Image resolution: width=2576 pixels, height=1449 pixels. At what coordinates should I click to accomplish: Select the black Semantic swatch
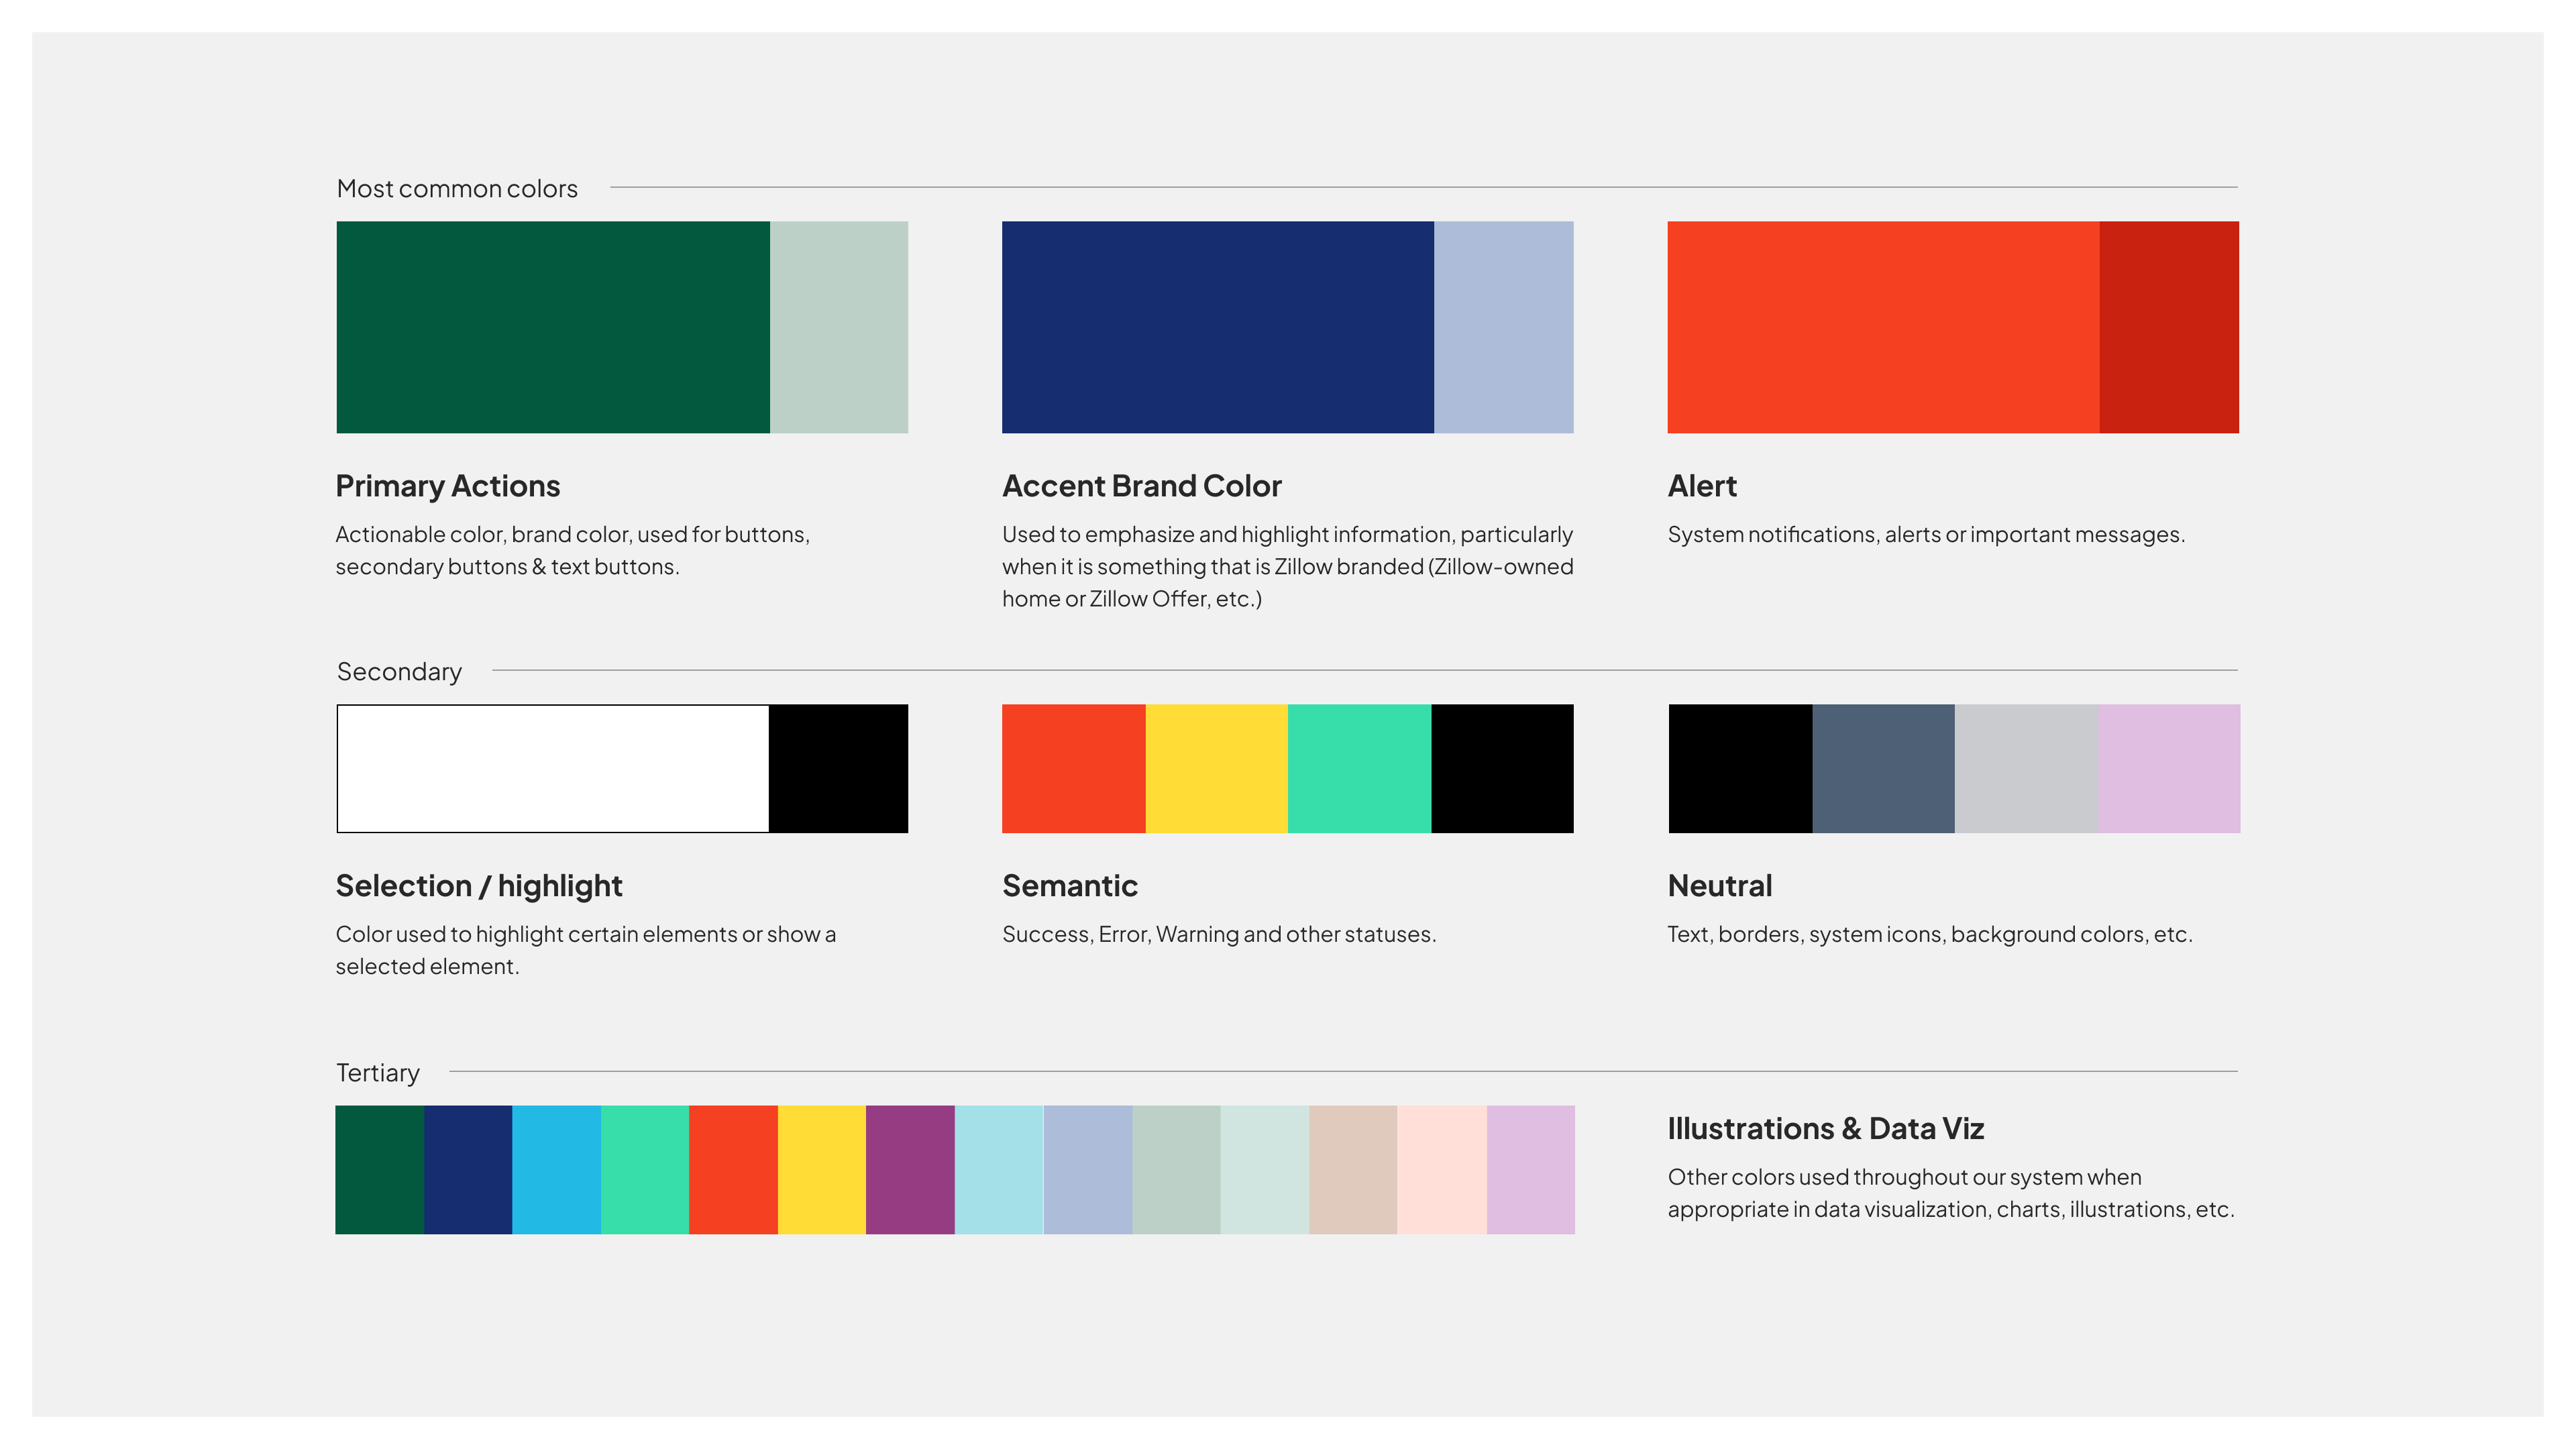(1502, 768)
